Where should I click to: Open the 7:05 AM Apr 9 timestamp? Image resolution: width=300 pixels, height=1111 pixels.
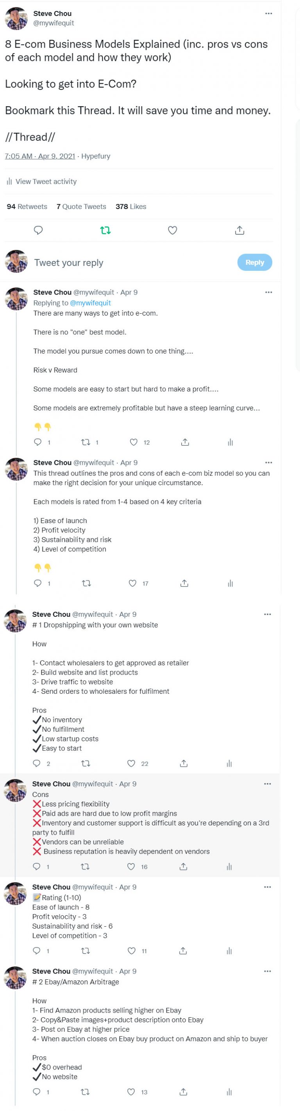40,156
